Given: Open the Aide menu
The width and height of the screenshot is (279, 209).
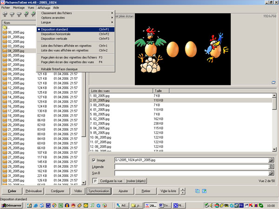Looking at the screenshot, I should (x=56, y=7).
